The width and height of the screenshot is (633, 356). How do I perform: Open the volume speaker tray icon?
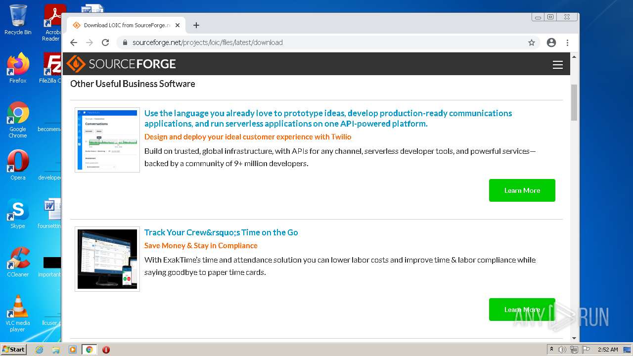(x=562, y=350)
